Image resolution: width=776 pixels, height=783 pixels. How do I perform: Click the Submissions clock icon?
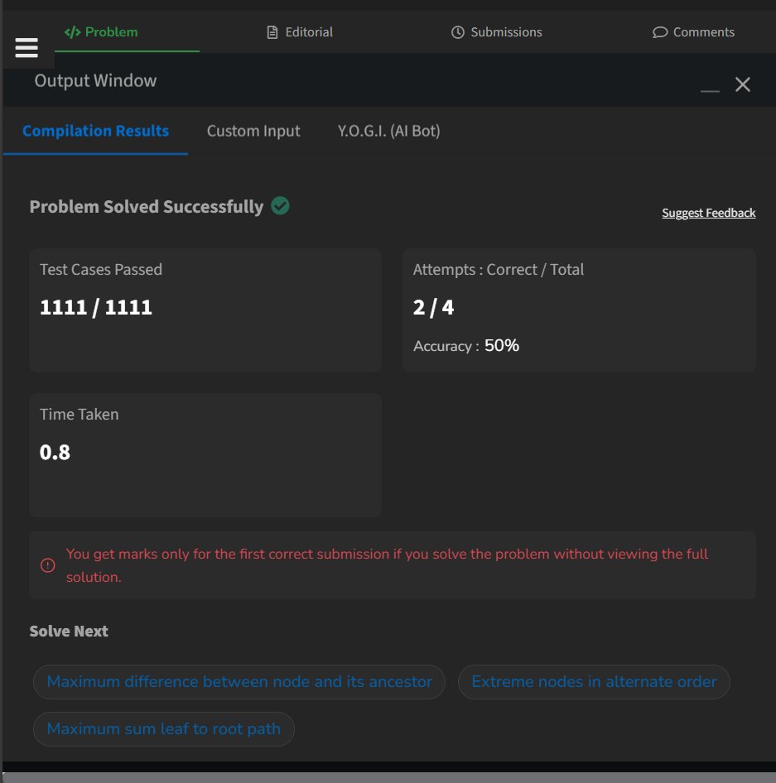(458, 32)
